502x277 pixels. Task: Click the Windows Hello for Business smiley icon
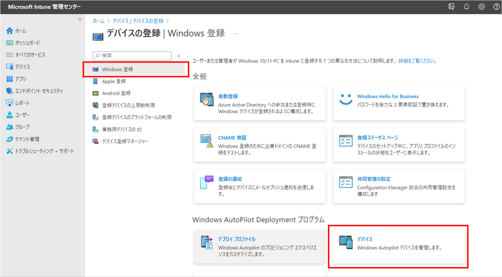346,100
